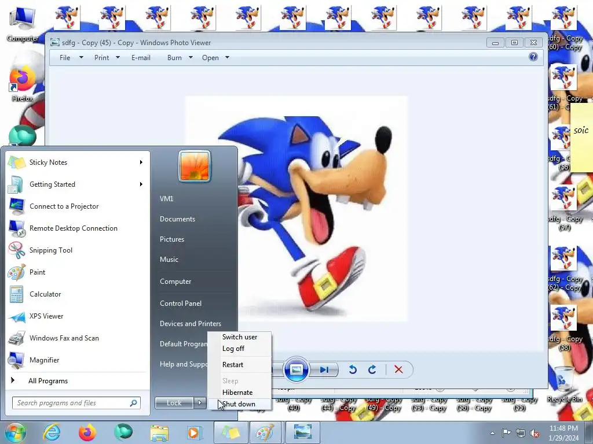
Task: Open Firefox desktop shortcut
Action: click(x=23, y=83)
